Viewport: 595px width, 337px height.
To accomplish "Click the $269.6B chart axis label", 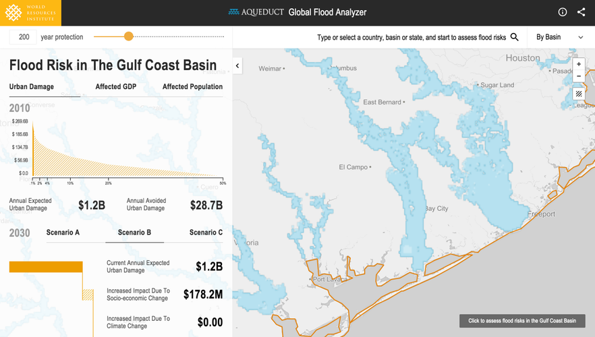I will 20,121.
